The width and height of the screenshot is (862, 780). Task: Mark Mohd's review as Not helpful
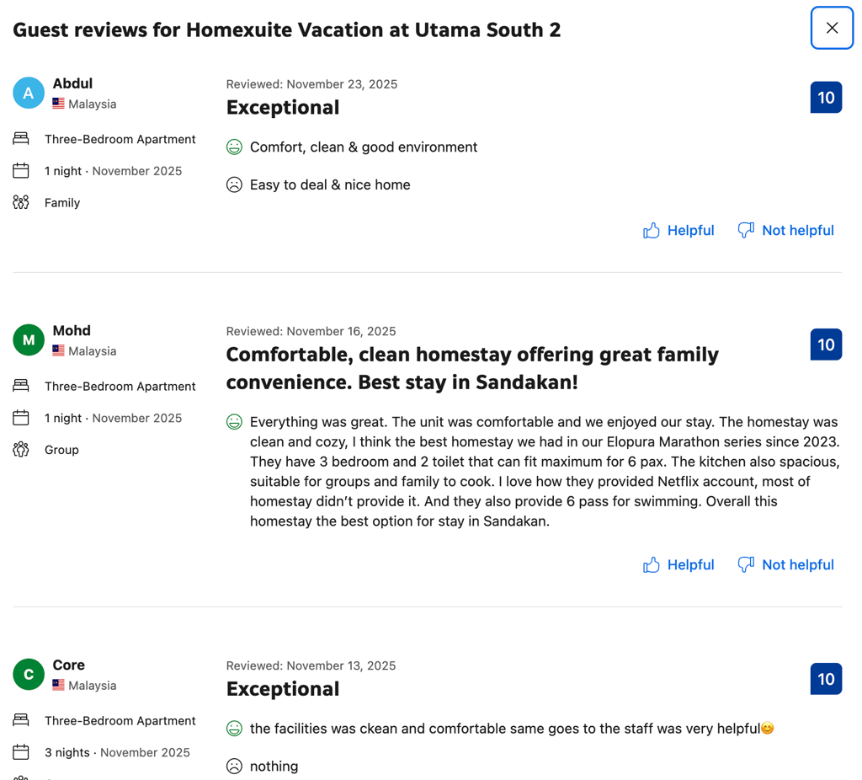tap(785, 565)
